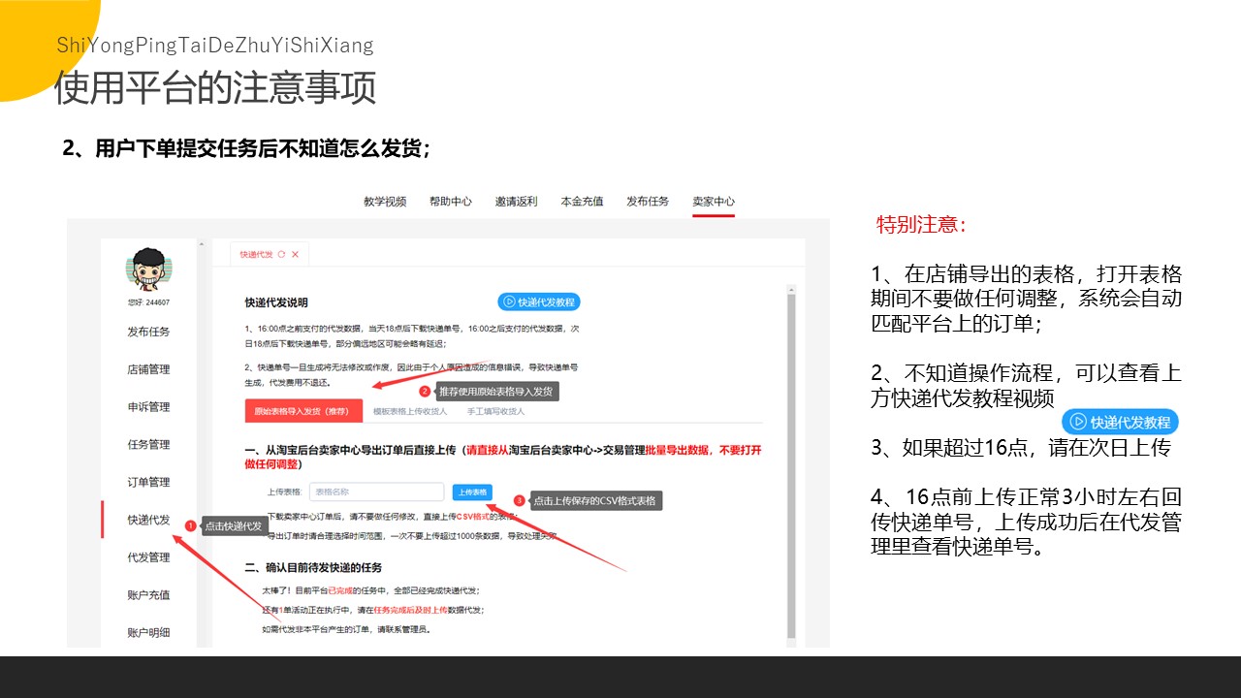Click the red 已完成 status text
The width and height of the screenshot is (1241, 698).
click(339, 589)
